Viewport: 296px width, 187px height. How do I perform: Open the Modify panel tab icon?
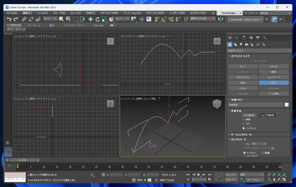pos(237,38)
